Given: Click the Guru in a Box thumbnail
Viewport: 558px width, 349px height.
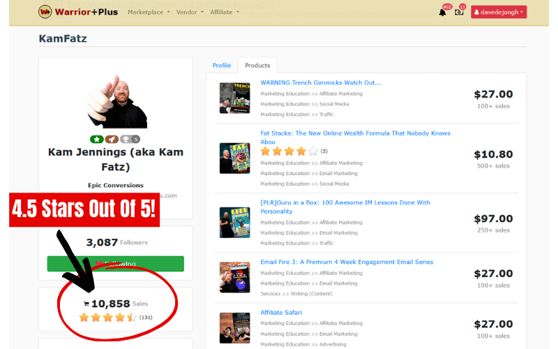Looking at the screenshot, I should 235,223.
